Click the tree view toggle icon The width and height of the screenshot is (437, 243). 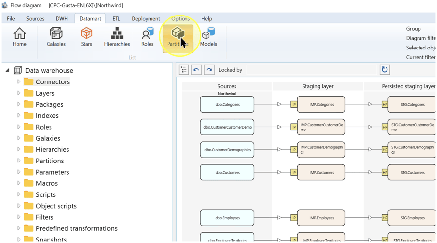pyautogui.click(x=184, y=70)
